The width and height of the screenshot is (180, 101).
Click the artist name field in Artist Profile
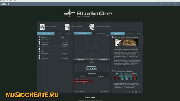click(80, 59)
